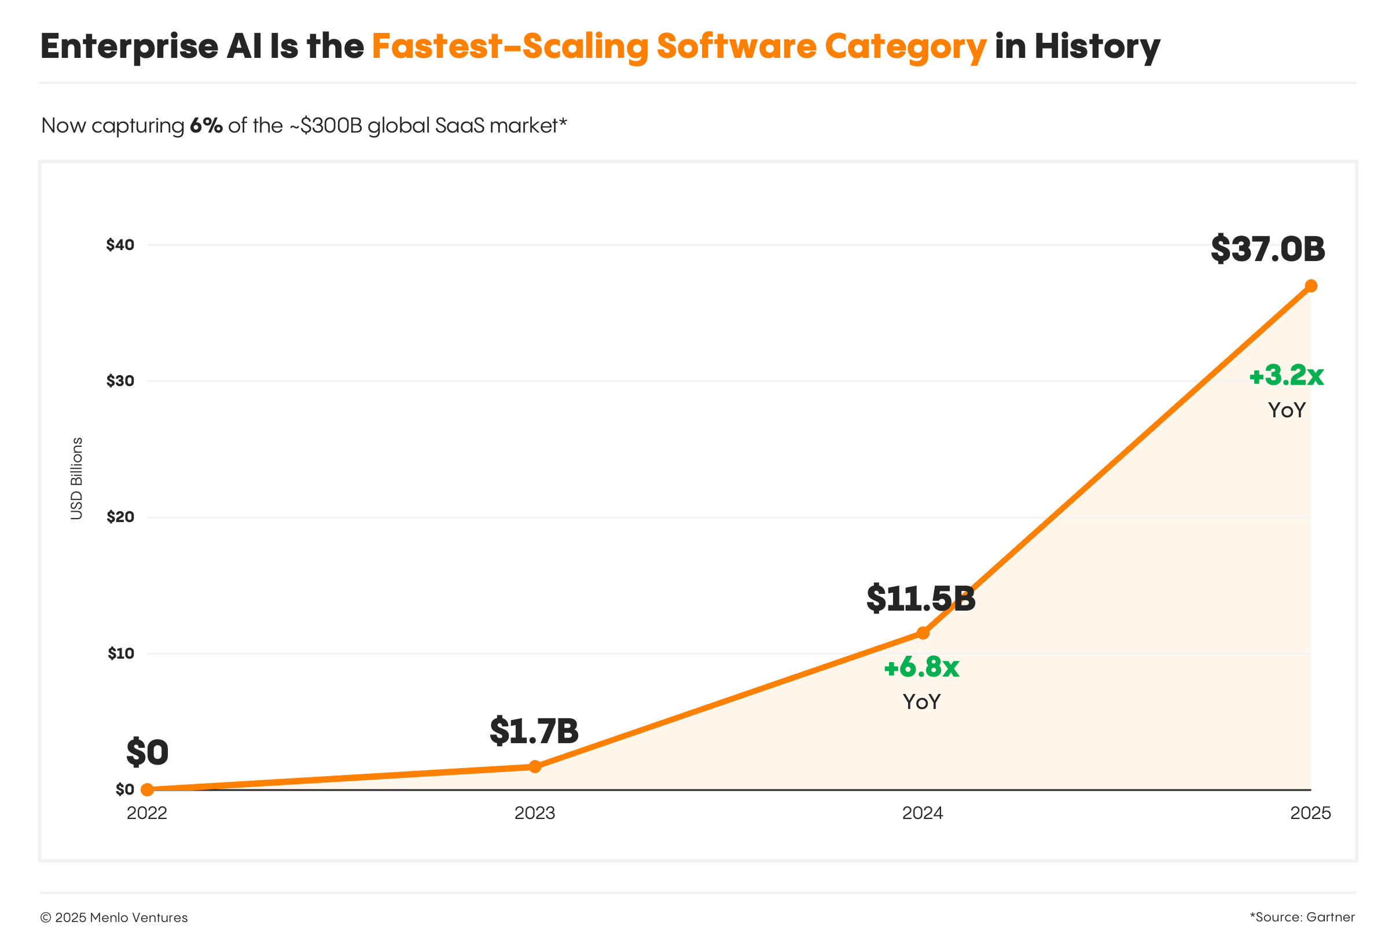
Task: Click the orange 'Fastest-Scaling Software Category' heading text
Action: click(x=679, y=46)
